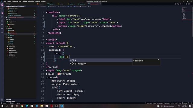Open the errors and warnings status bar counter
Screen dimensions: 193x108
[12, 103]
